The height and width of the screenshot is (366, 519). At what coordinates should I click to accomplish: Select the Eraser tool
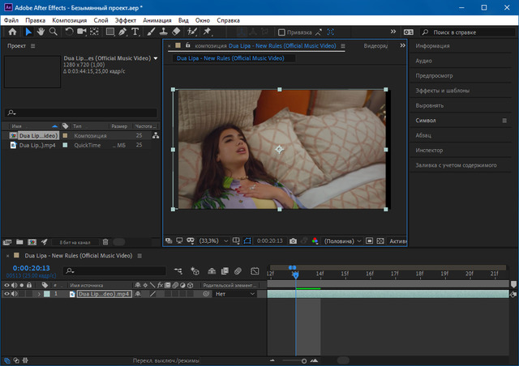tap(177, 32)
